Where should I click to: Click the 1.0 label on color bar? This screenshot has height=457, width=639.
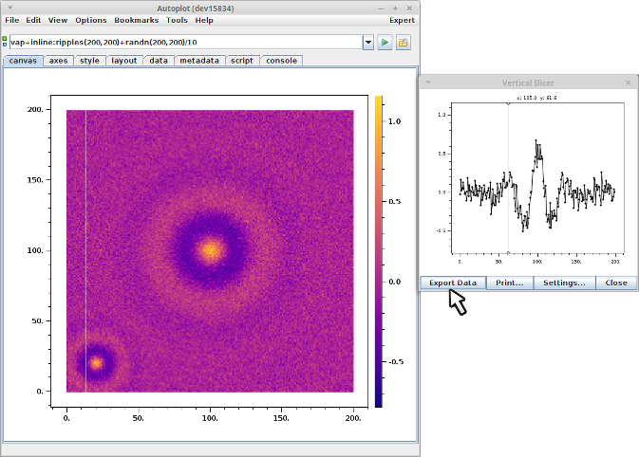(x=394, y=121)
